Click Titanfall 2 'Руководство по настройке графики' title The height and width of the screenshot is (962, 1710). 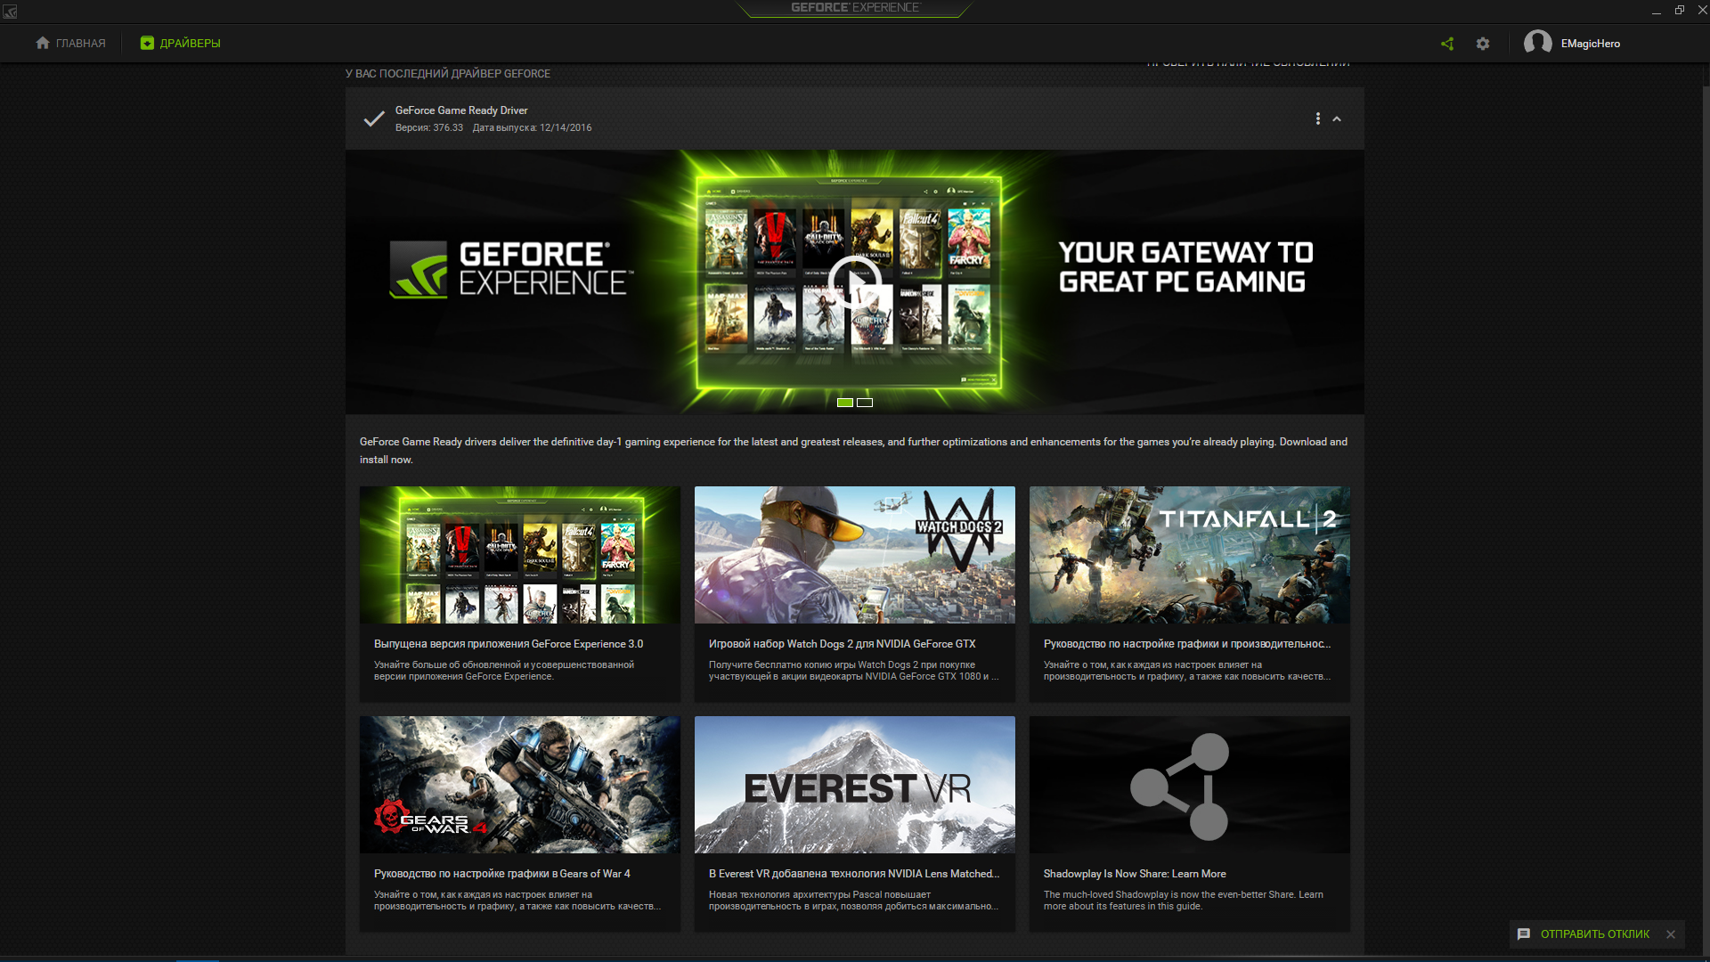click(x=1187, y=644)
